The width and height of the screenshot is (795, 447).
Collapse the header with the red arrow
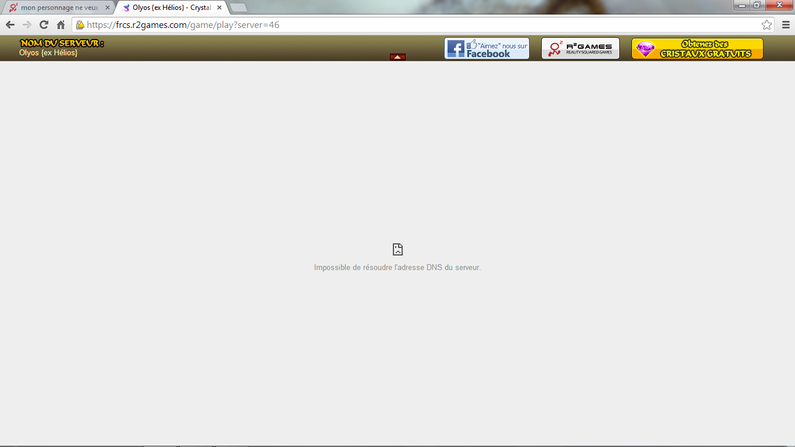pyautogui.click(x=397, y=57)
